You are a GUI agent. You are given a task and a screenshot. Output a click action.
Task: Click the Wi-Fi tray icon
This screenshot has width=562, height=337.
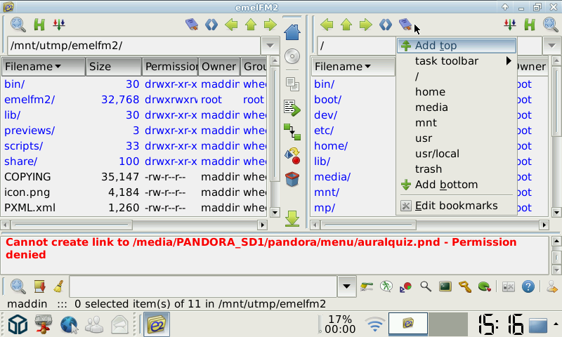click(375, 324)
